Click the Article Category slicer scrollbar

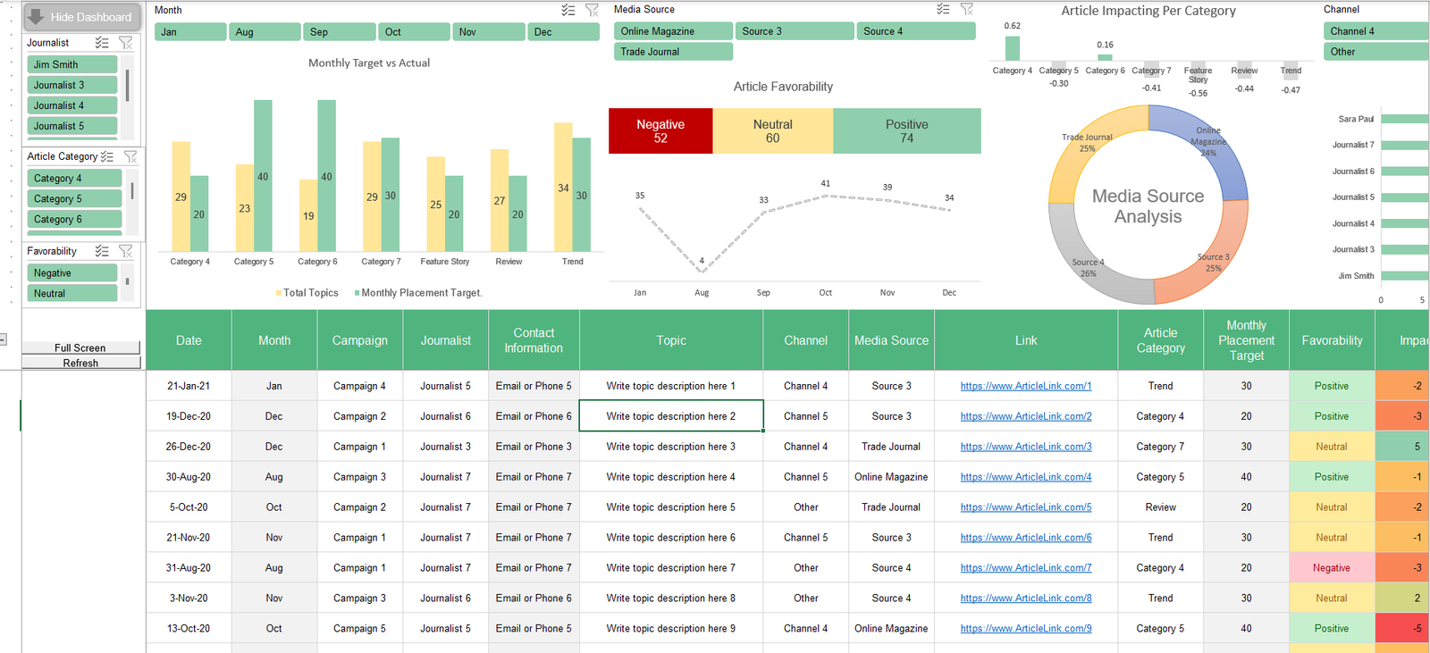tap(132, 191)
